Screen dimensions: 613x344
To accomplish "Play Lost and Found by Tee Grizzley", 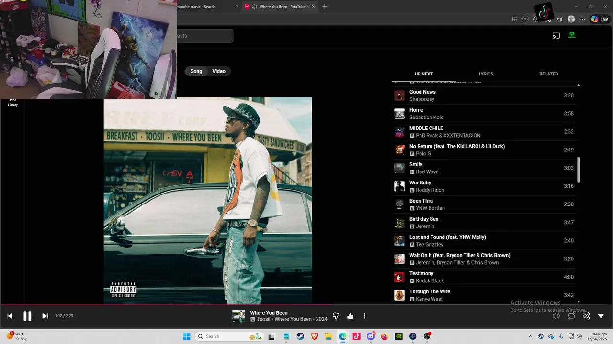I will (484, 241).
